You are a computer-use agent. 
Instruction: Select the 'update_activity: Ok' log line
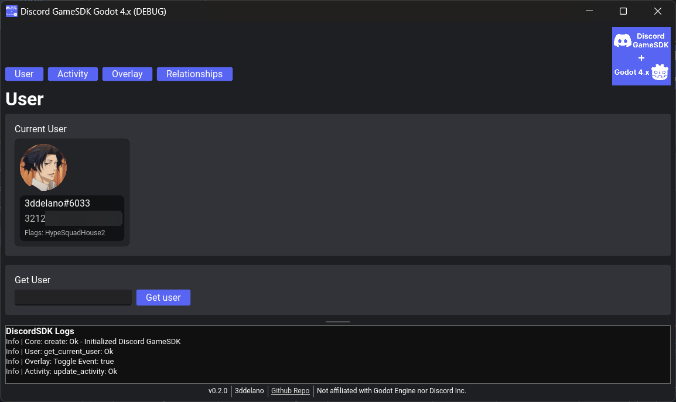tap(62, 372)
